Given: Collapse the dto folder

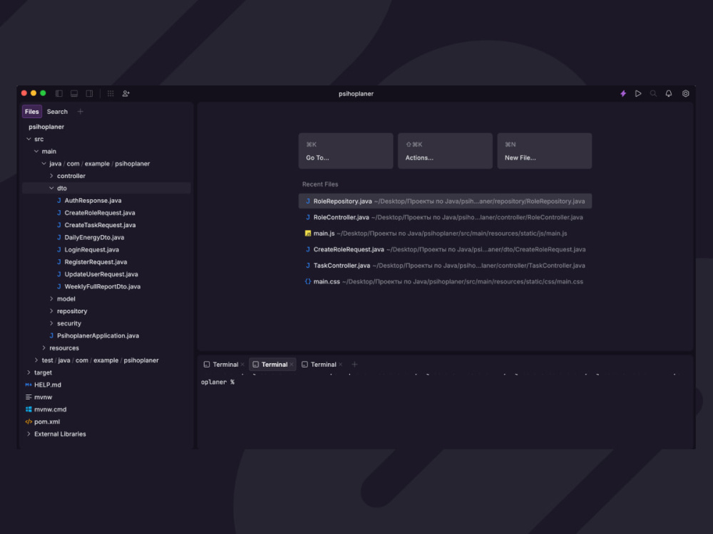Looking at the screenshot, I should [51, 188].
